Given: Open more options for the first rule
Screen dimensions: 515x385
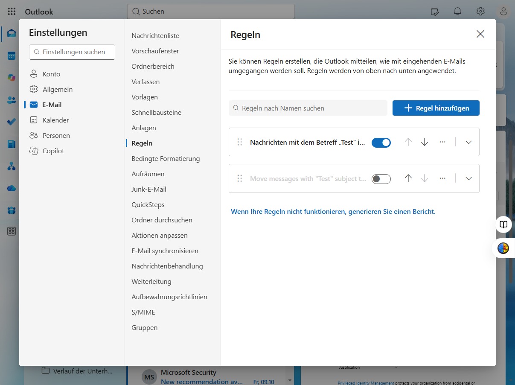Looking at the screenshot, I should [442, 142].
